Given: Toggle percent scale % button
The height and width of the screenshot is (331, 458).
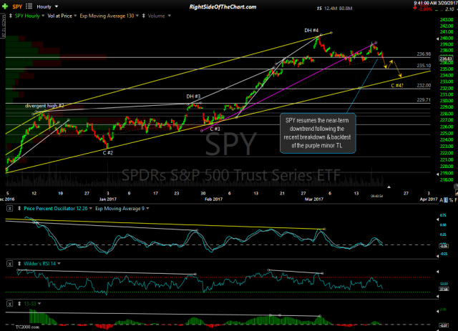Looking at the screenshot, I should (x=451, y=199).
